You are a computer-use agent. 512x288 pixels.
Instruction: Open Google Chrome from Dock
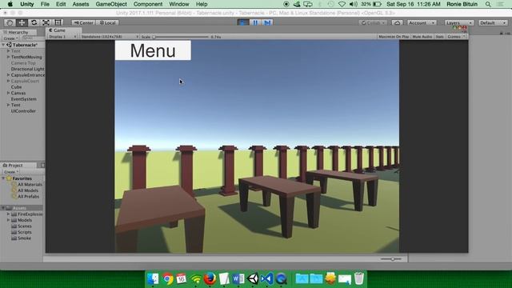(167, 279)
